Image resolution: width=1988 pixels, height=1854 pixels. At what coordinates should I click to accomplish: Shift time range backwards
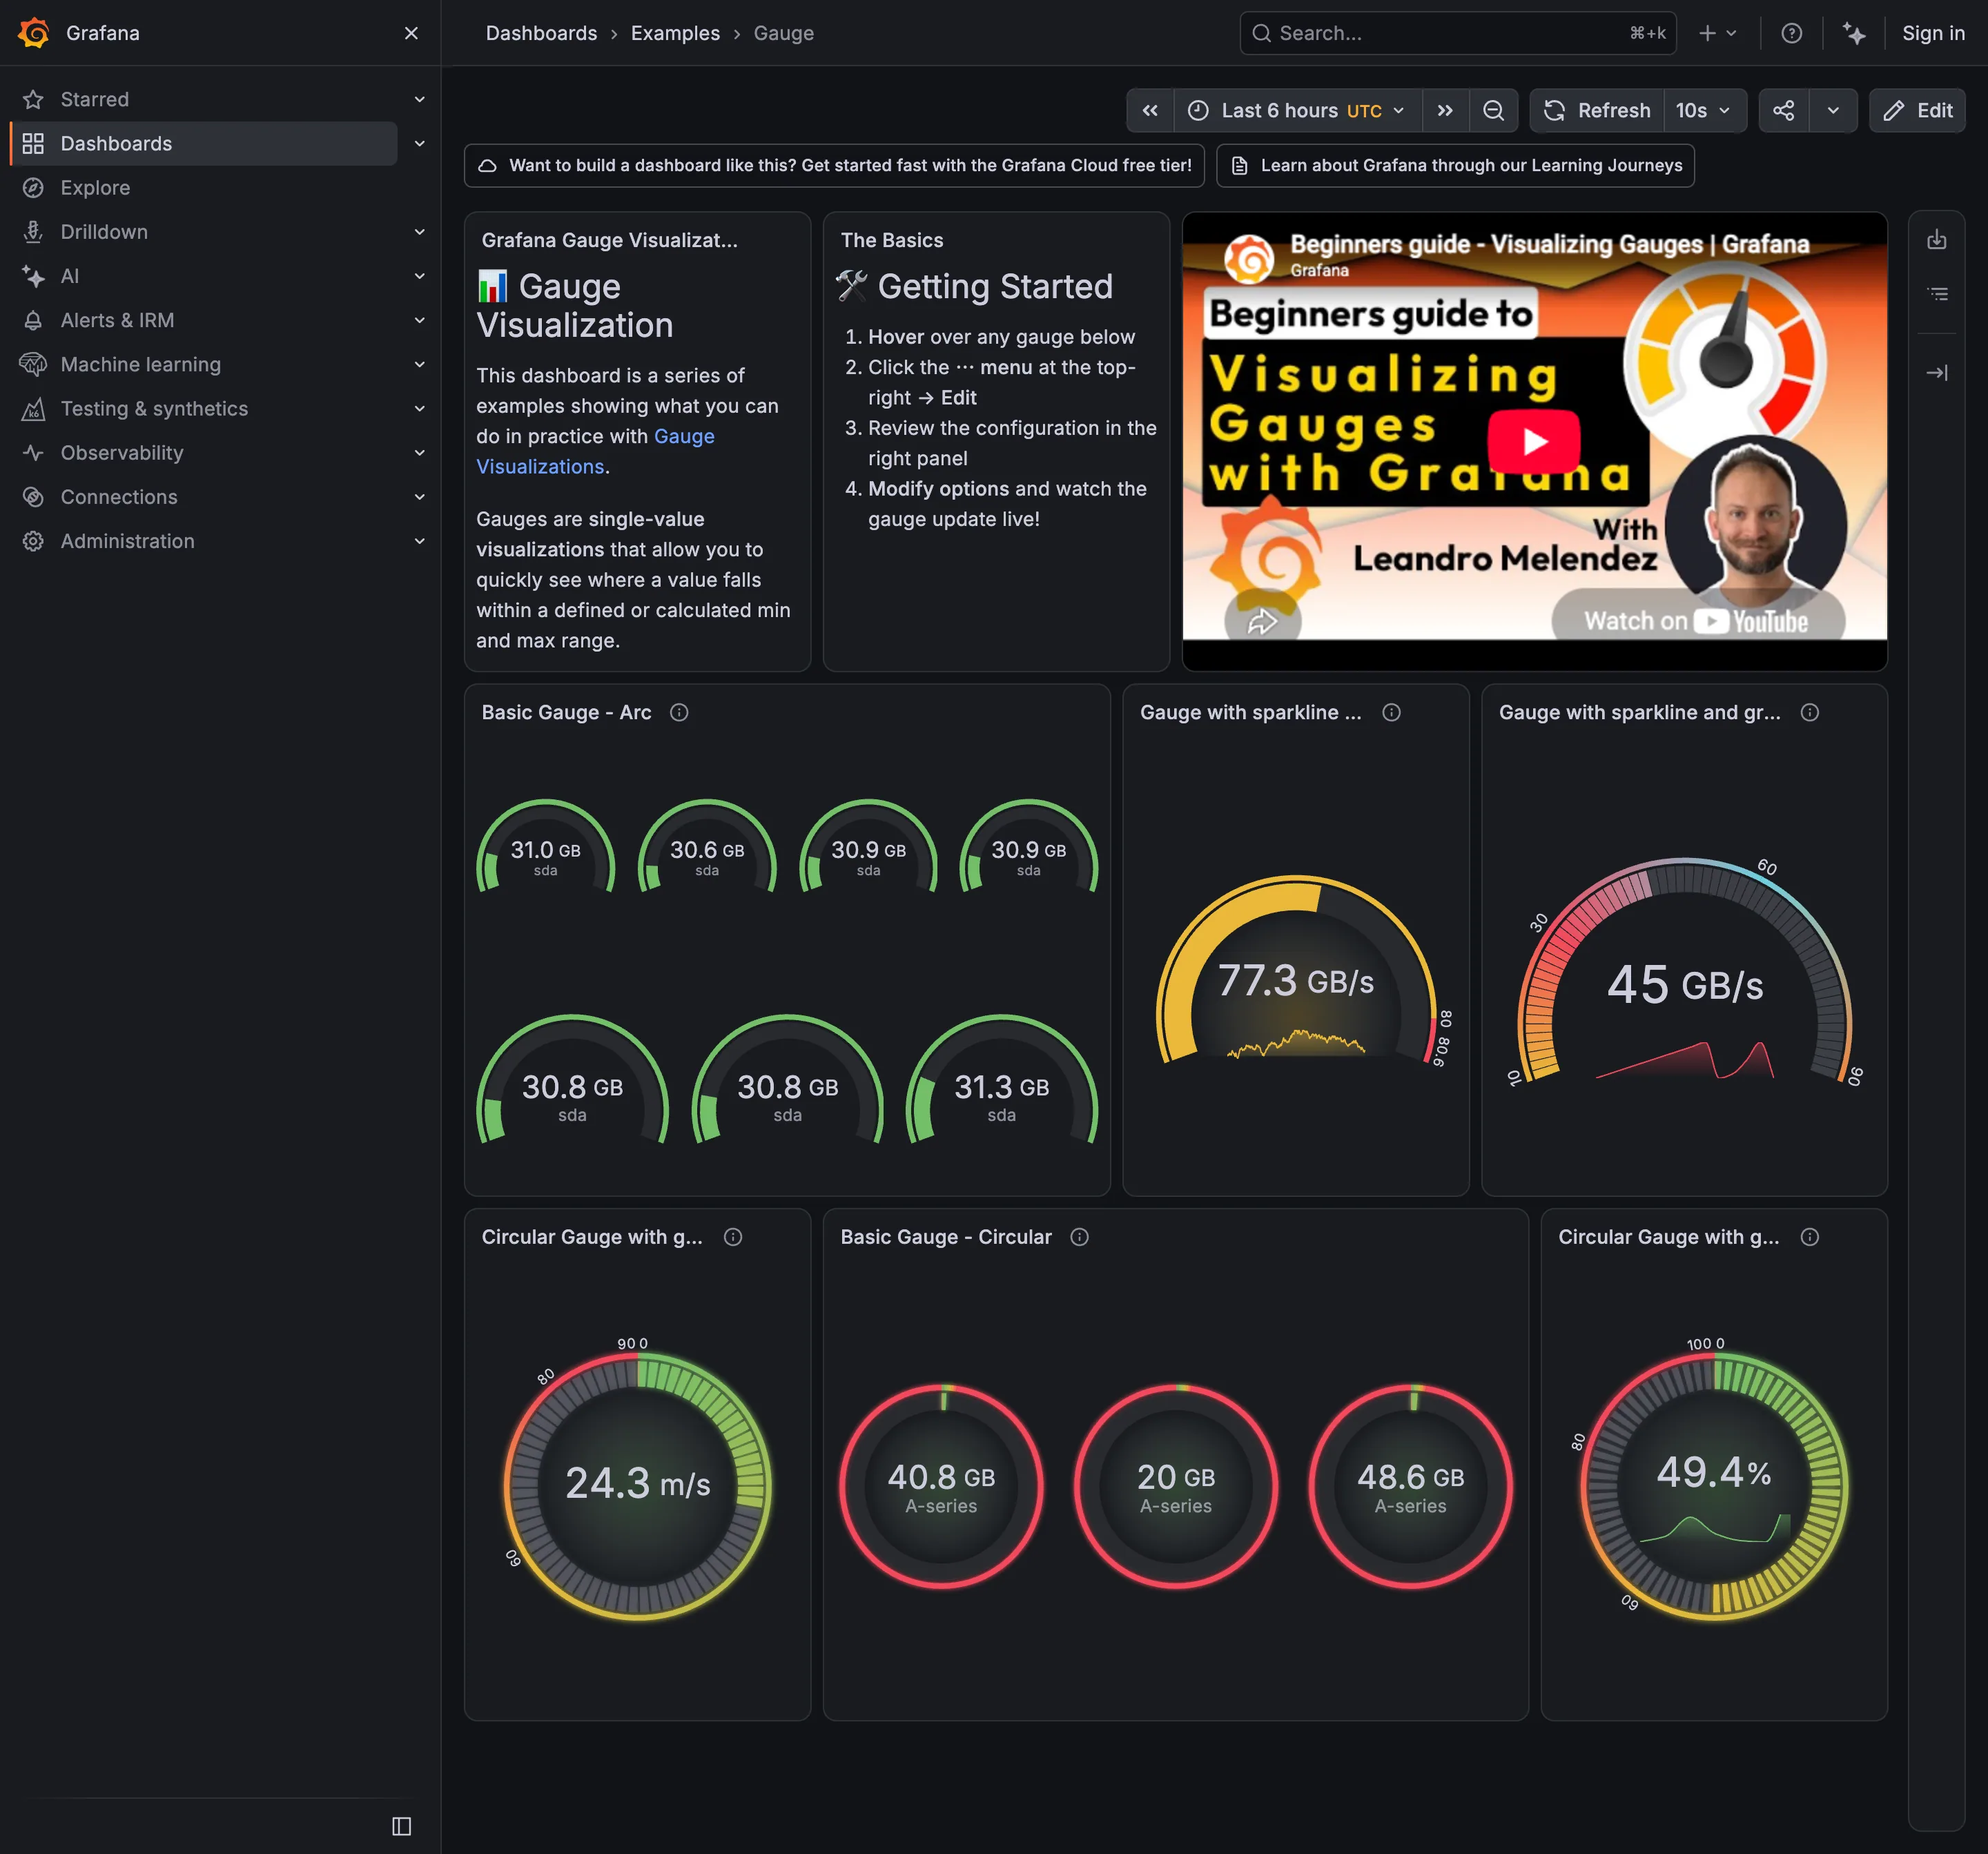(x=1150, y=110)
